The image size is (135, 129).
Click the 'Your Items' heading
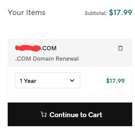tap(27, 13)
